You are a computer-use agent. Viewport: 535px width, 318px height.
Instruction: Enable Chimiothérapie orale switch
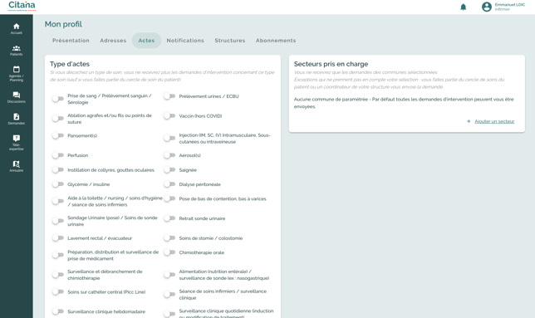[x=169, y=252]
